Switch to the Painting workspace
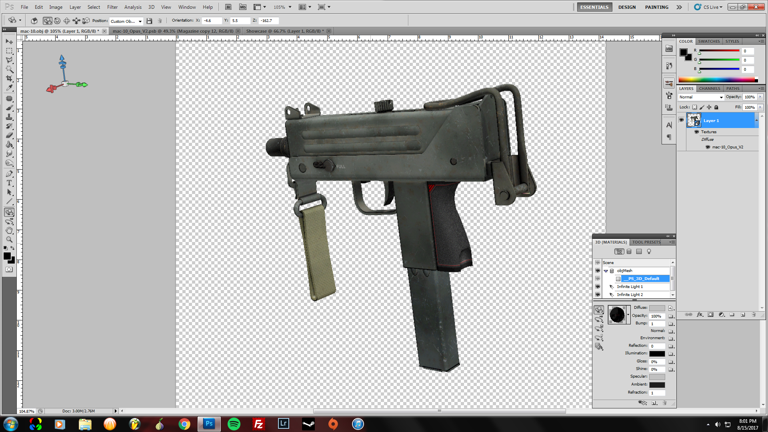768x432 pixels. tap(656, 7)
